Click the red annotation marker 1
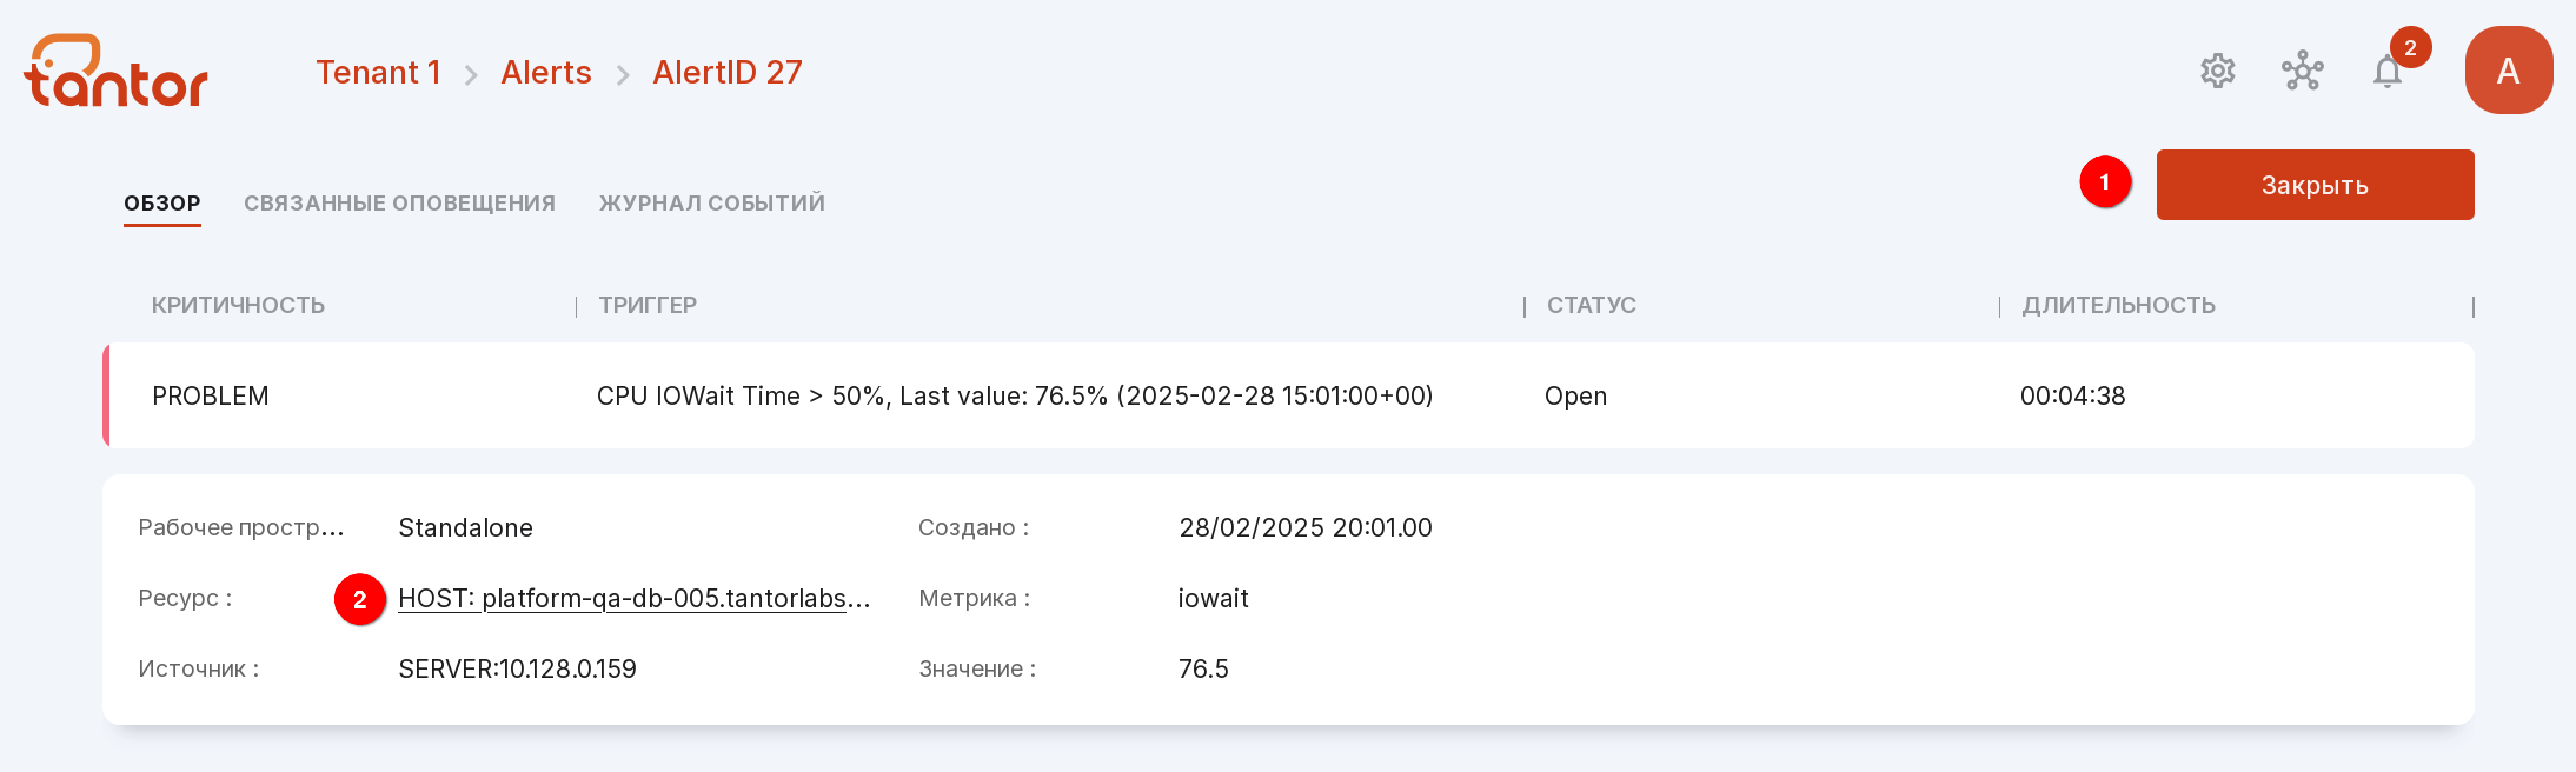This screenshot has width=2576, height=772. pos(2104,182)
